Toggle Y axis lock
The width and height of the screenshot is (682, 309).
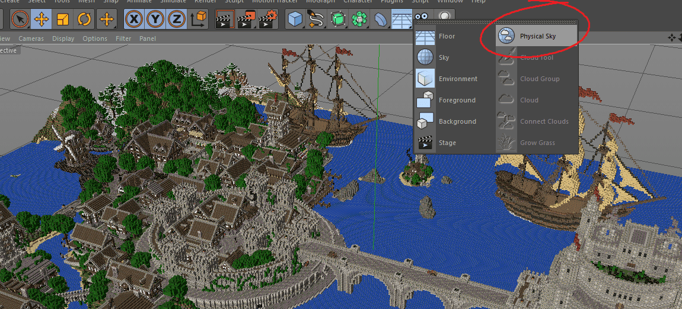(x=156, y=19)
